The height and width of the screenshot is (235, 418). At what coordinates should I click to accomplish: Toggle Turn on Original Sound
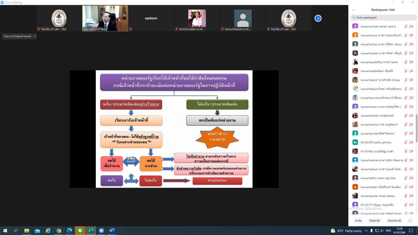tap(17, 36)
